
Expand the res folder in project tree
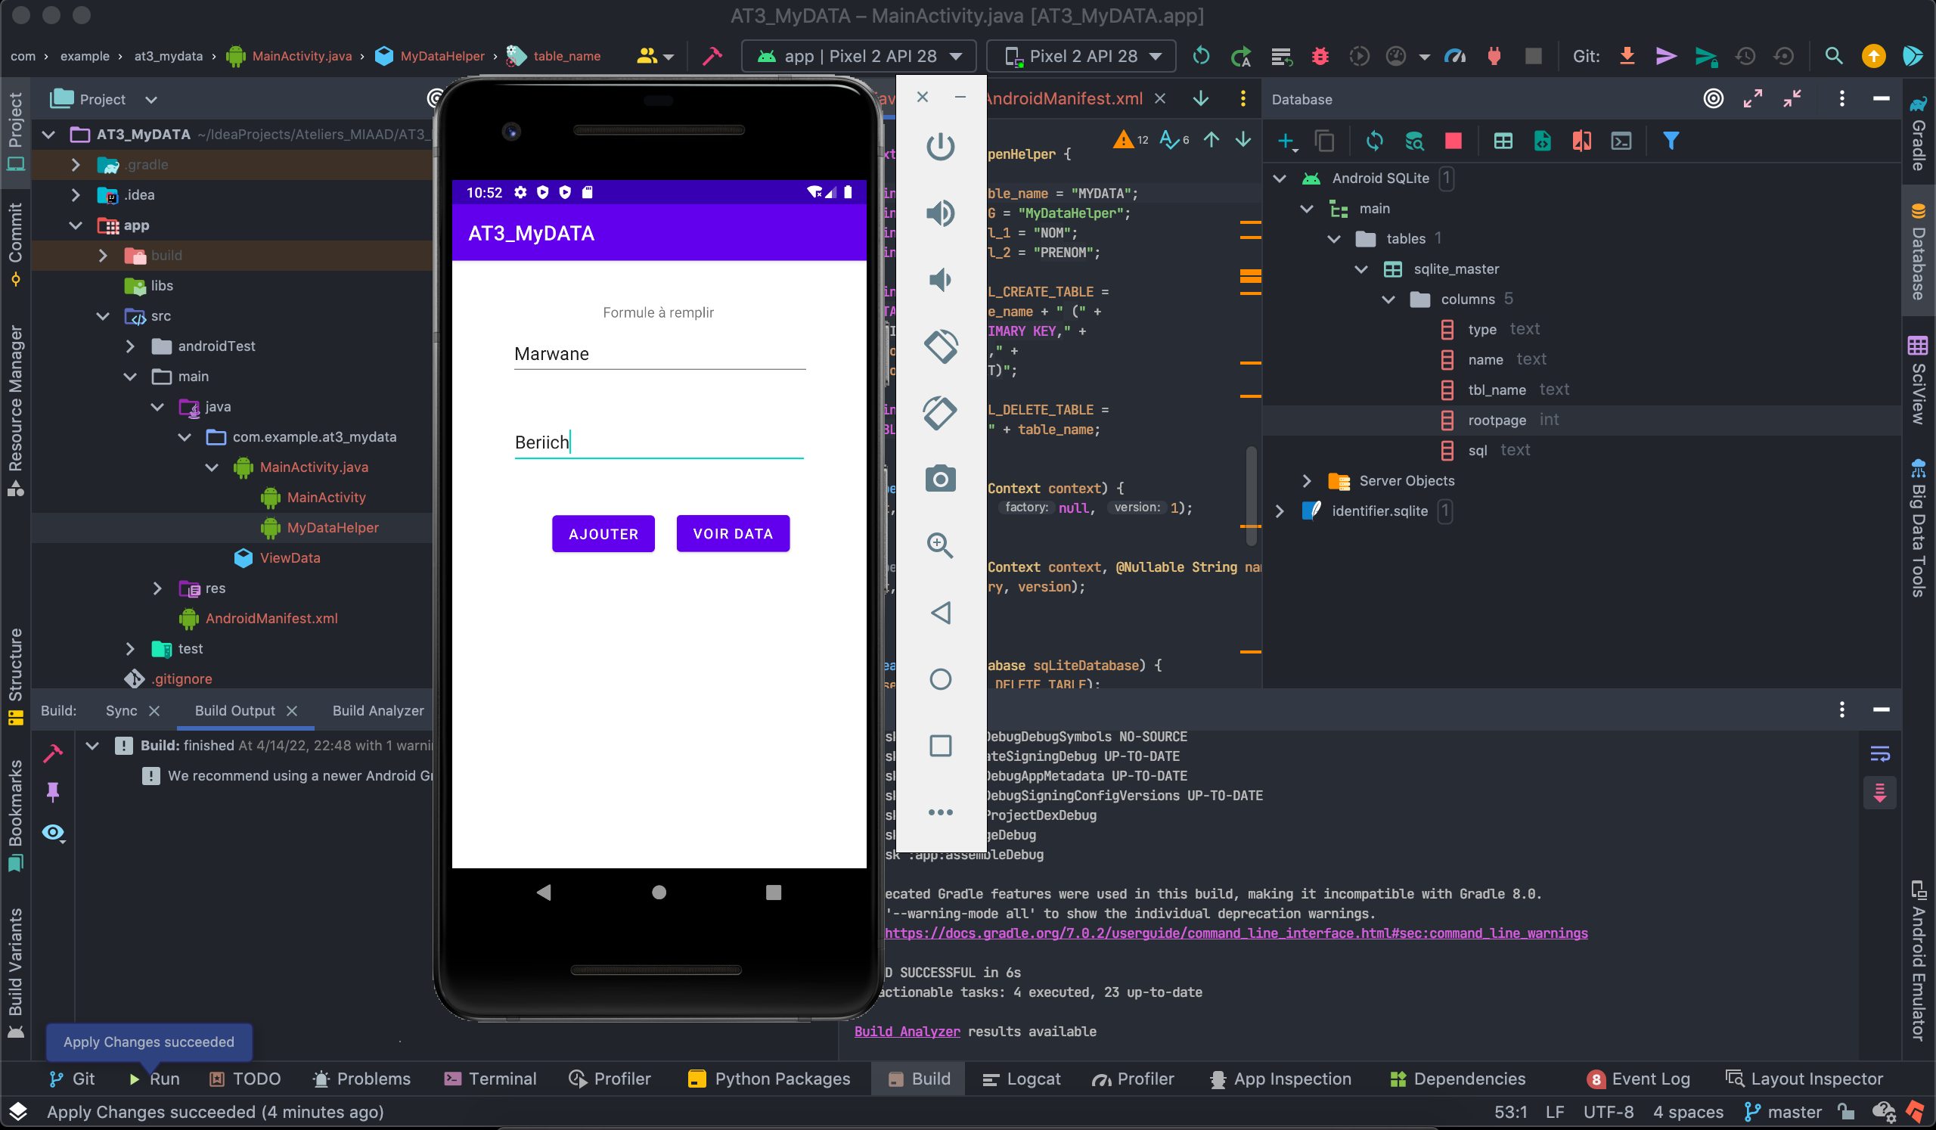pyautogui.click(x=157, y=588)
